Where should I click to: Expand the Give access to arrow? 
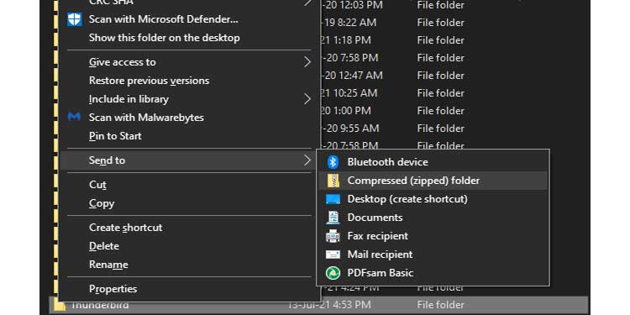(307, 62)
